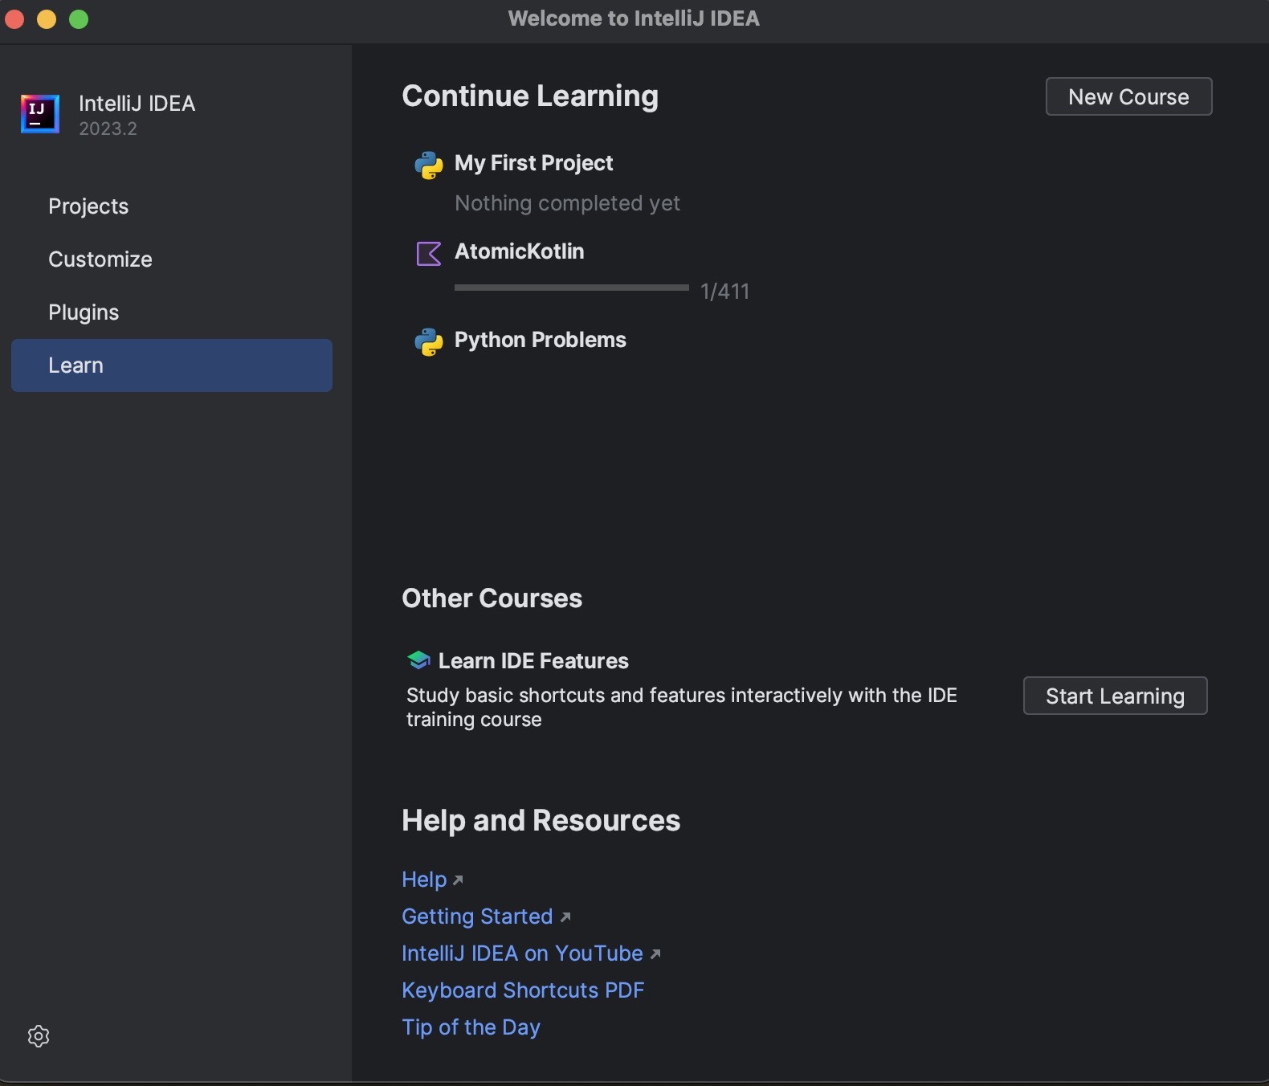This screenshot has height=1086, width=1269.
Task: Click the New Course button
Action: point(1128,96)
